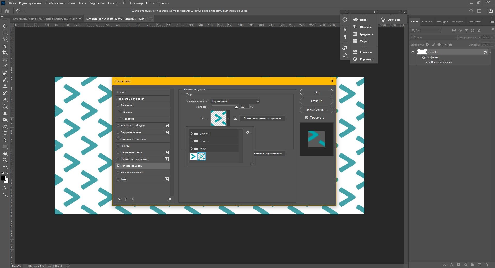Image resolution: width=495 pixels, height=268 pixels.
Task: Click the Новый стиль button
Action: tap(316, 110)
